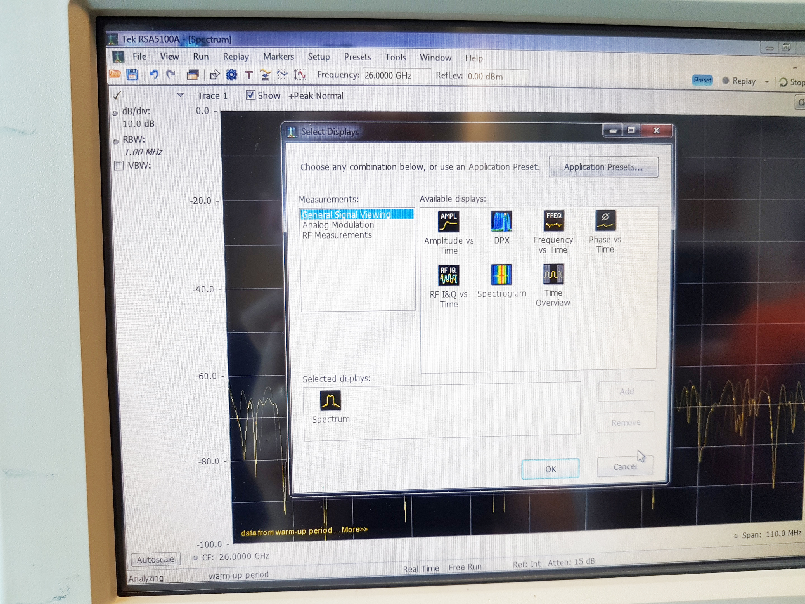Close the Select Displays dialog
The height and width of the screenshot is (604, 805).
click(x=656, y=130)
